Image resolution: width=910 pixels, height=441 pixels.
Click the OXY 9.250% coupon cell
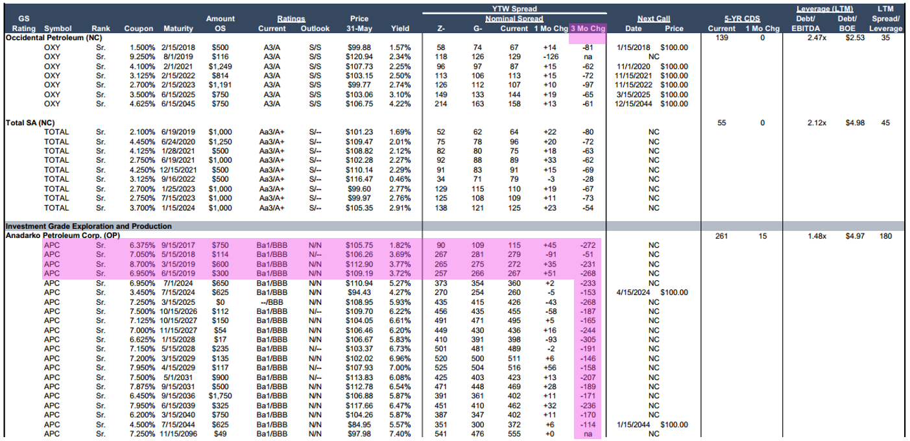click(142, 57)
